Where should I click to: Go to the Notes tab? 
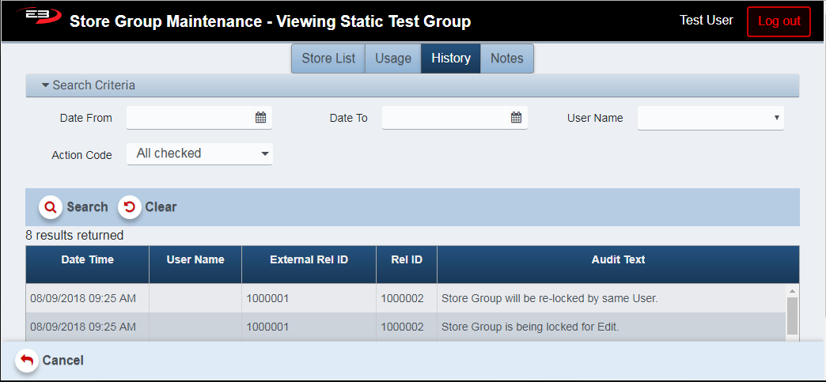tap(507, 59)
